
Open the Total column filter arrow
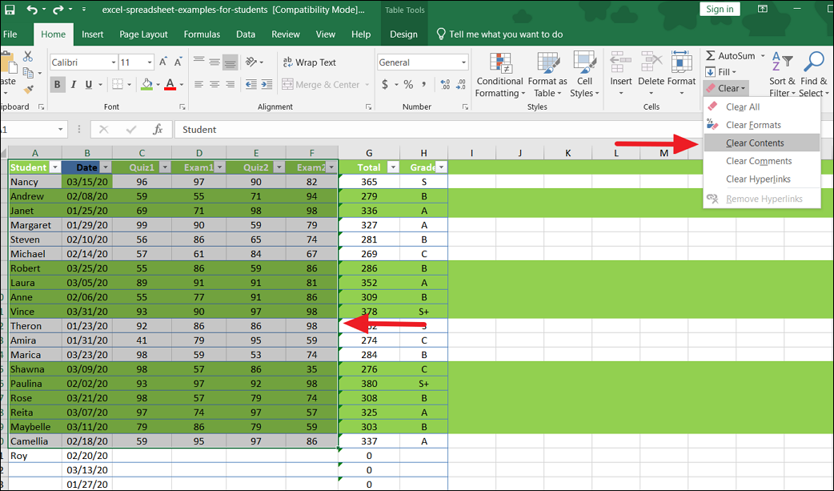point(393,167)
